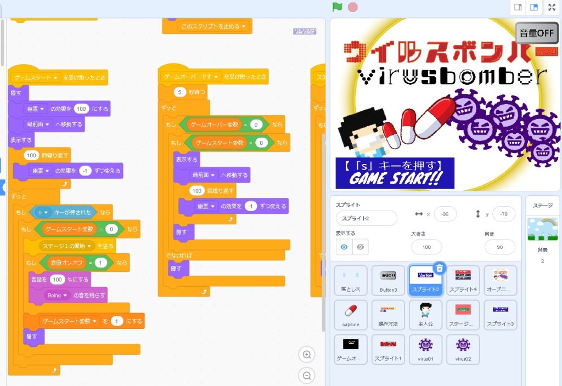Click the GAME START!! banner on stage
The width and height of the screenshot is (562, 386).
(395, 173)
